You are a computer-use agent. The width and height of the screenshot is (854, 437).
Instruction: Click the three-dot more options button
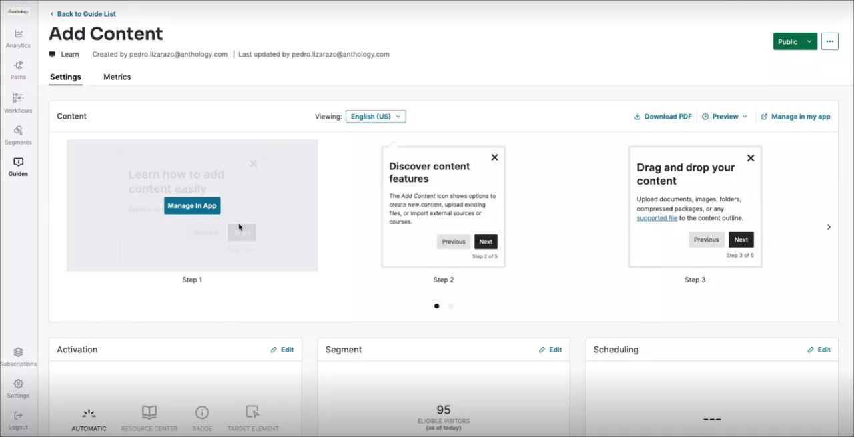(829, 41)
